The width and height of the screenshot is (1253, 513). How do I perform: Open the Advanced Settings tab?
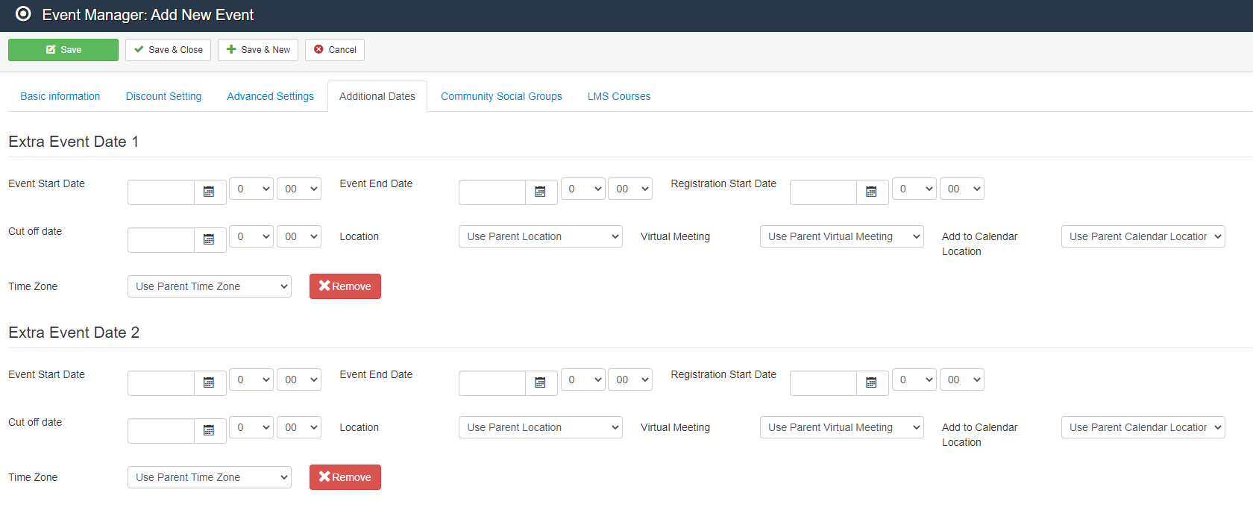pyautogui.click(x=270, y=96)
